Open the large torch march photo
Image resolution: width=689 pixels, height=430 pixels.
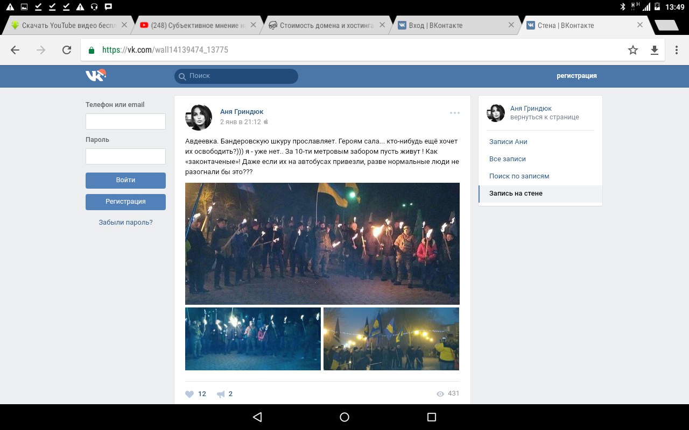pyautogui.click(x=322, y=243)
